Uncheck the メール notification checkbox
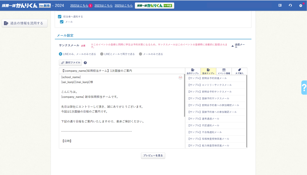 pyautogui.click(x=62, y=22)
